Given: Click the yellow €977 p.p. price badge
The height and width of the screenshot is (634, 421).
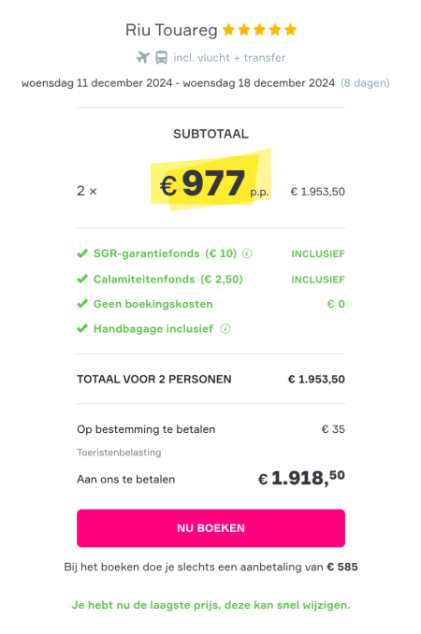Looking at the screenshot, I should [210, 180].
